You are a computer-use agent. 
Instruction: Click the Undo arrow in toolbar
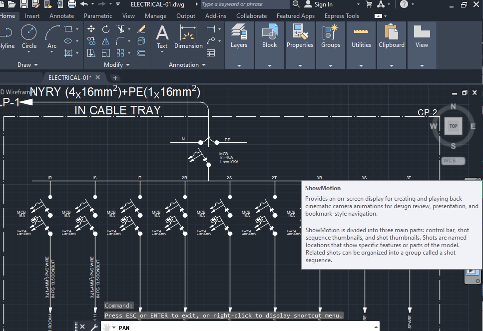coord(84,4)
